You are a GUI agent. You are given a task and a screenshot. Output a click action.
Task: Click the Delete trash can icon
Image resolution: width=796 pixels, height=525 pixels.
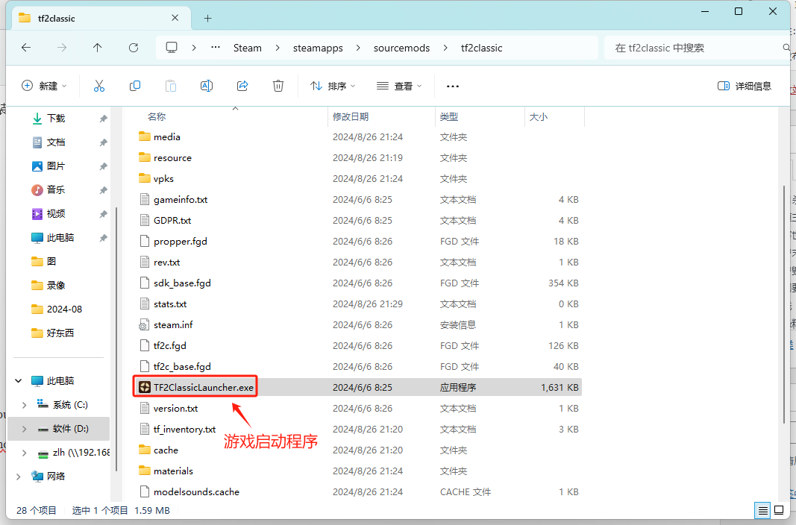coord(278,87)
